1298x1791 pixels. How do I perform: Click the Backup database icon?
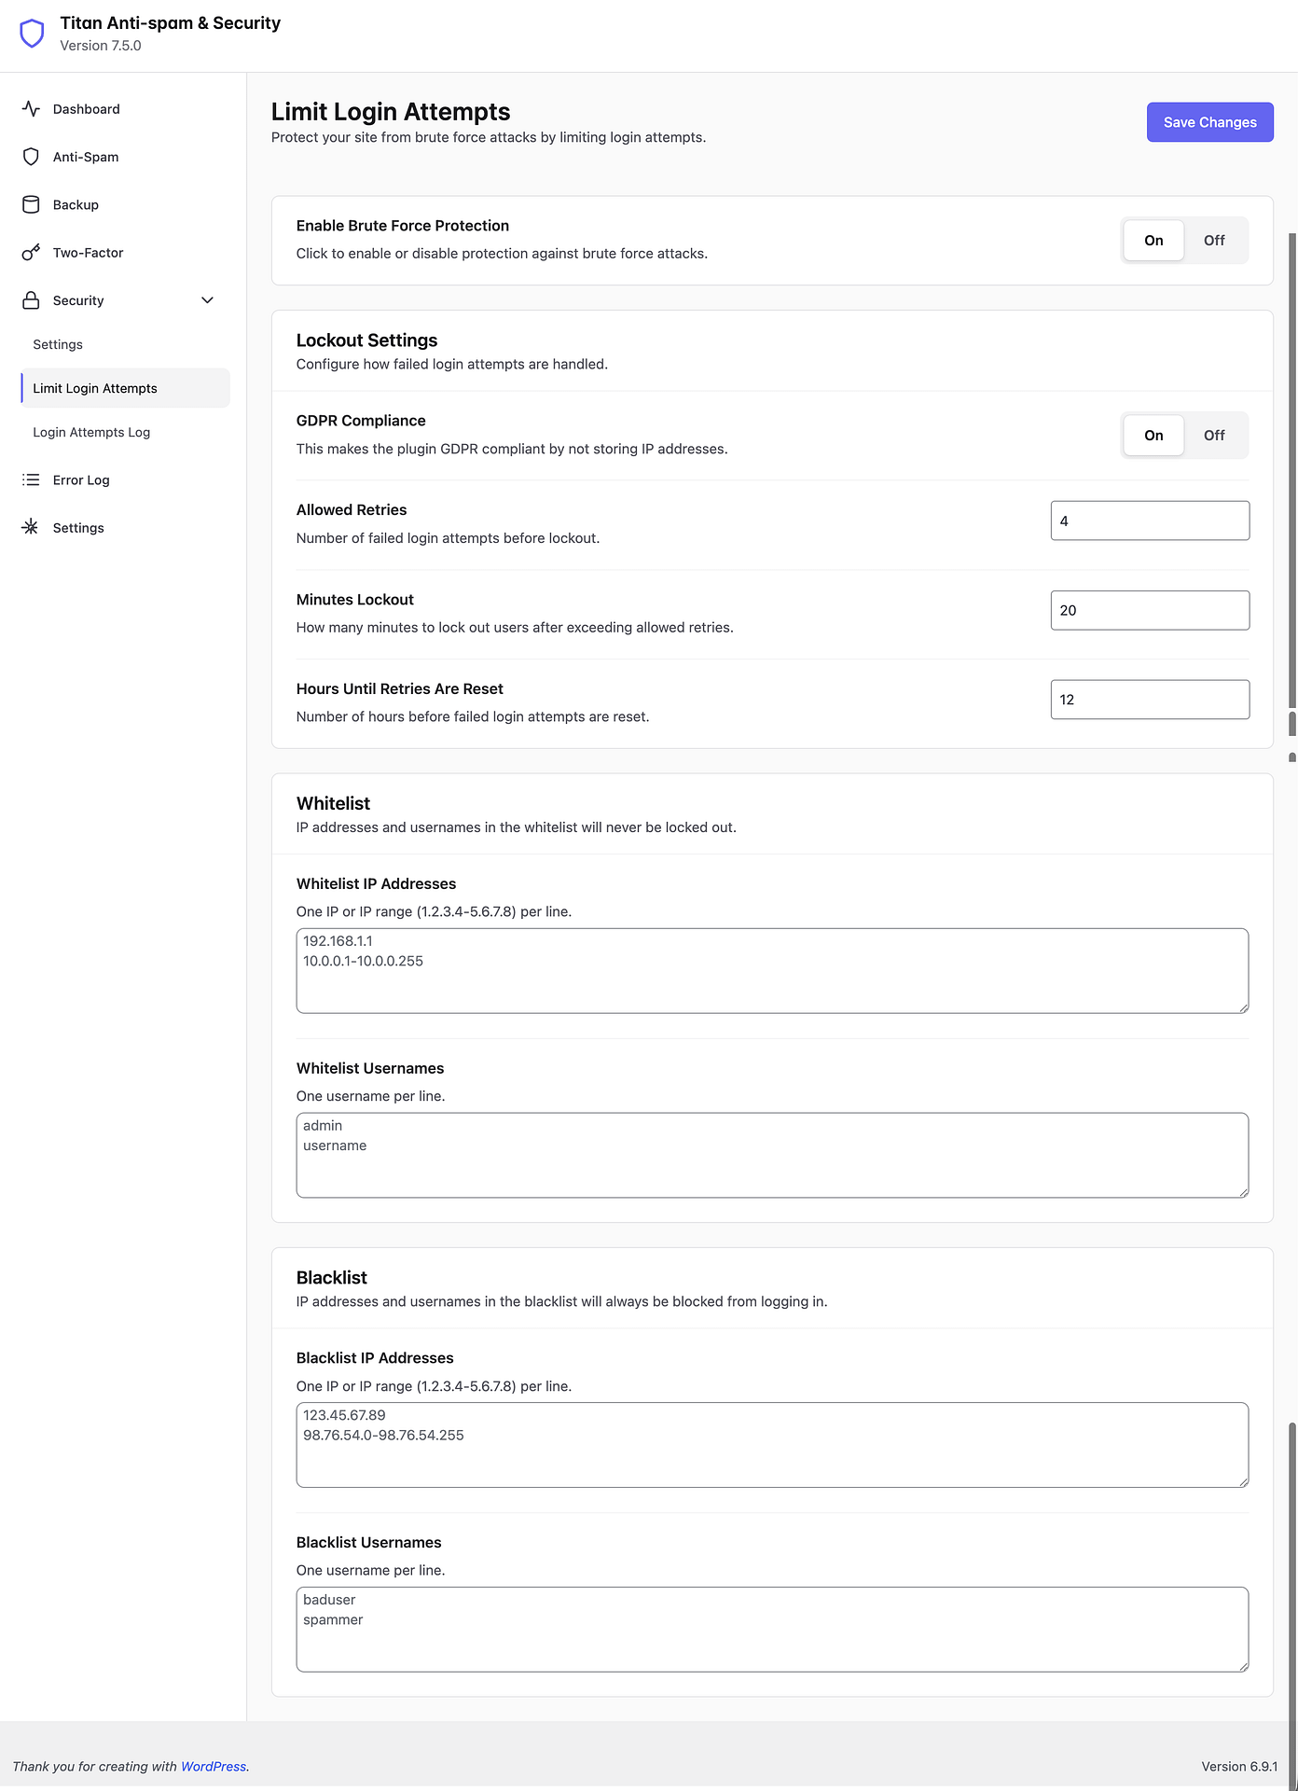click(x=31, y=205)
